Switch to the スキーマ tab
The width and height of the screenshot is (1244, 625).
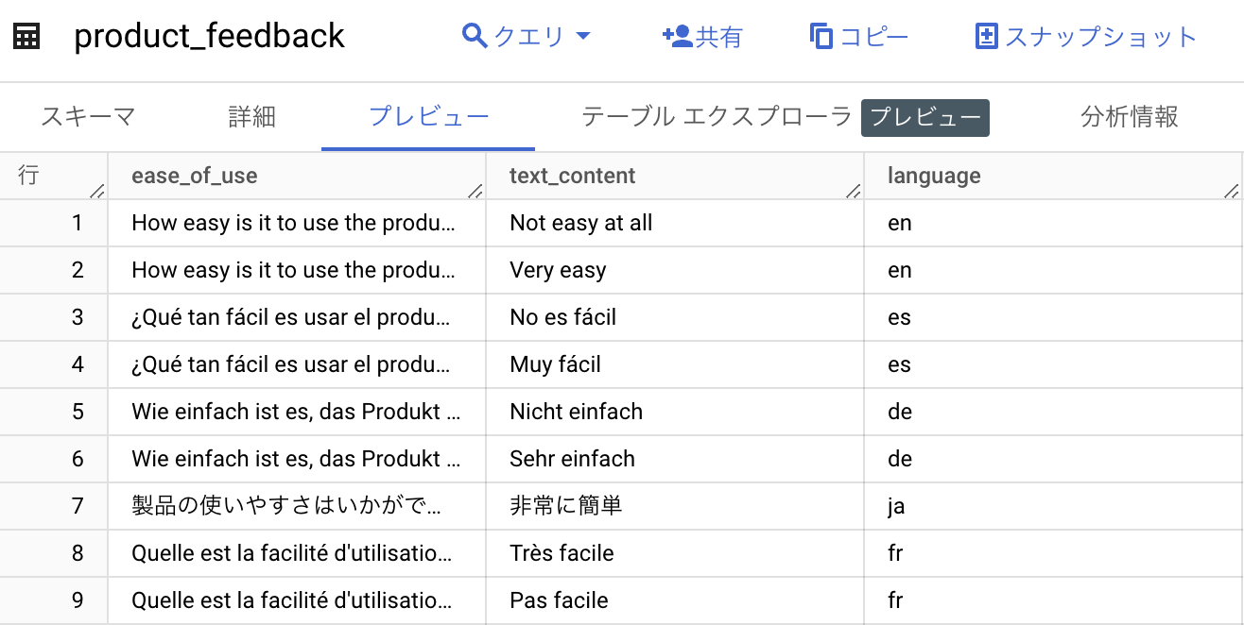[88, 117]
